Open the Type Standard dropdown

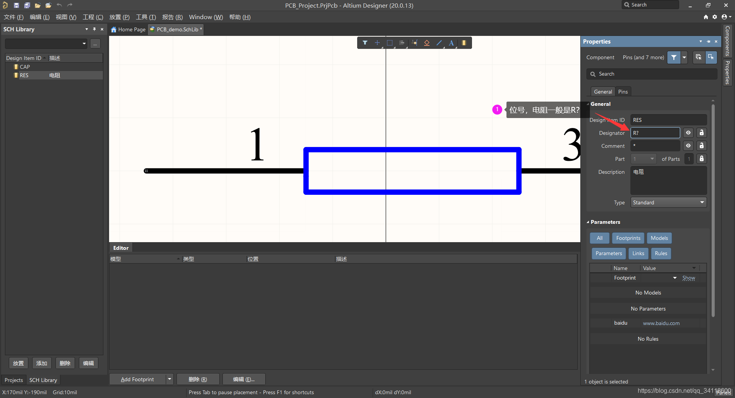[x=668, y=202]
